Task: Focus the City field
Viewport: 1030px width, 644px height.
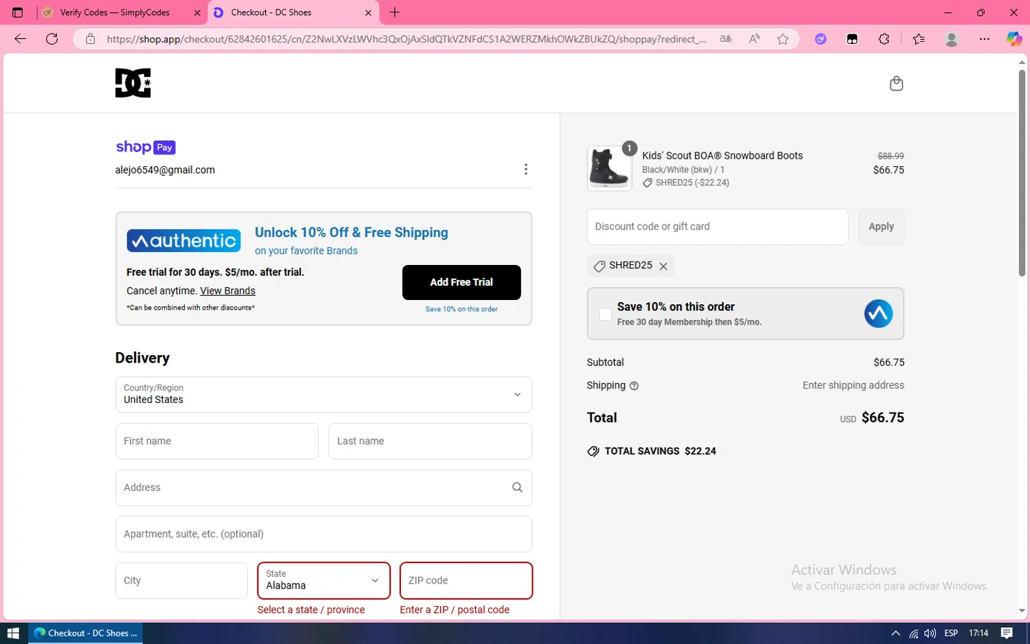Action: [x=181, y=580]
